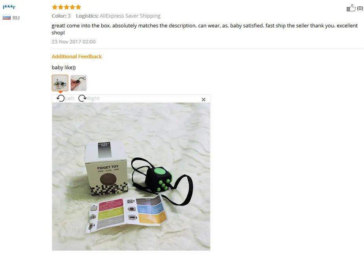The image size is (364, 254).
Task: Click the Additional Feedback heading
Action: coord(77,56)
